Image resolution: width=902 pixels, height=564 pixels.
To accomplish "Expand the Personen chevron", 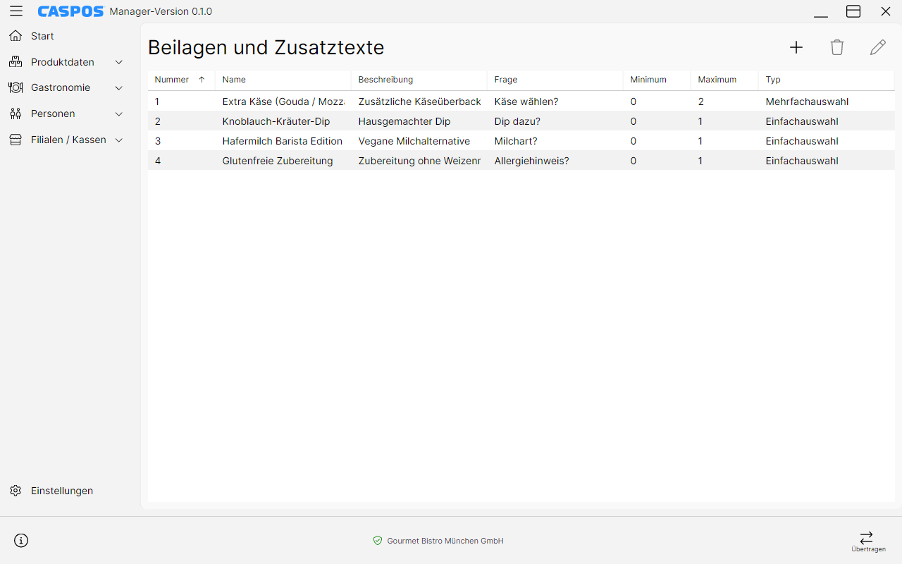I will point(119,114).
